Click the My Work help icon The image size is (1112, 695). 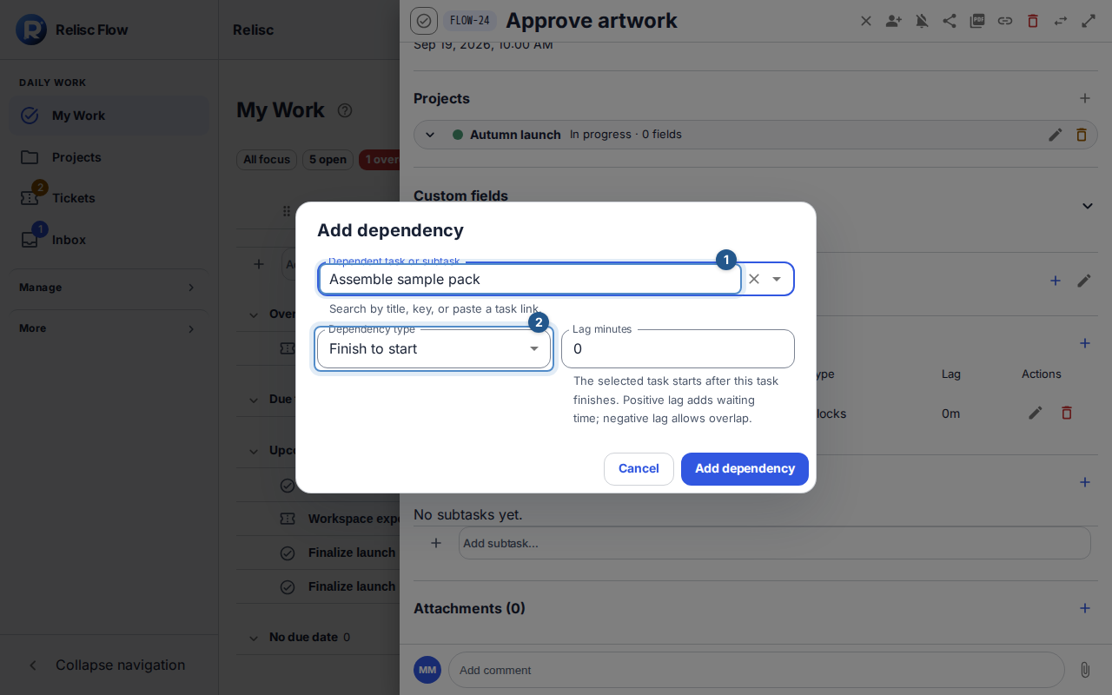point(345,110)
